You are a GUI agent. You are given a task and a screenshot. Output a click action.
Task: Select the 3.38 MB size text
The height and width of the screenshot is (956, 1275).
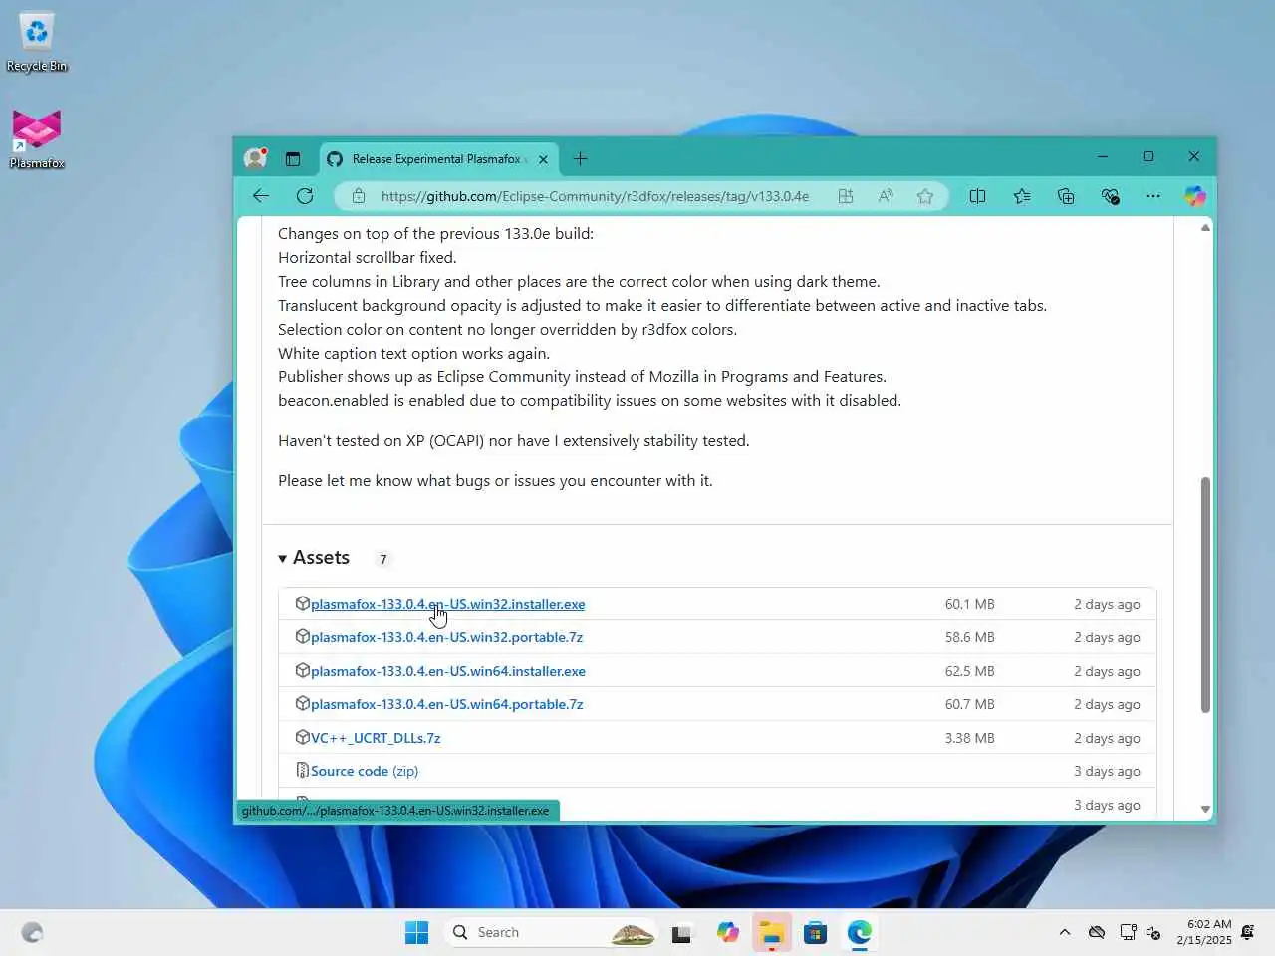click(969, 738)
